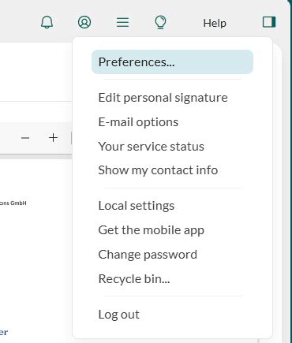The image size is (292, 343).
Task: Select Preferences... from the menu
Action: click(172, 62)
